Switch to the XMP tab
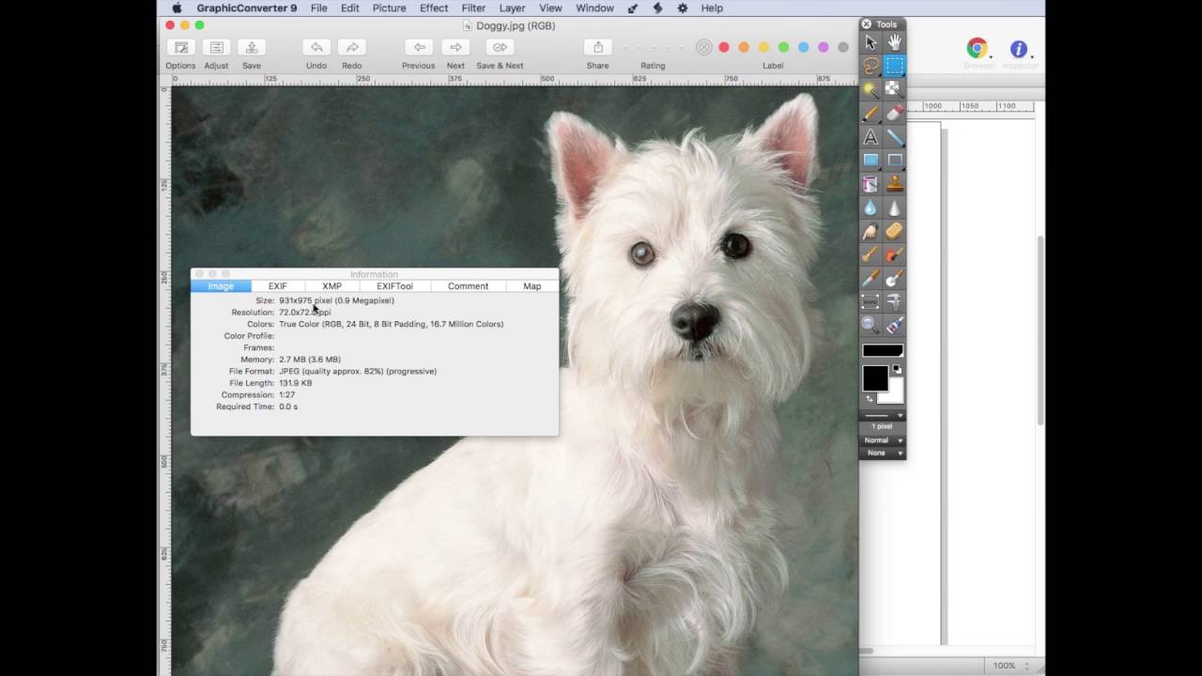This screenshot has height=676, width=1202. coord(332,286)
